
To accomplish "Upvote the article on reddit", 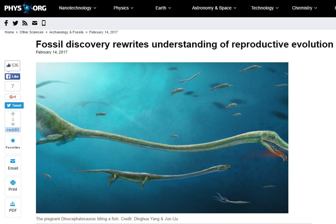I will 13,114.
